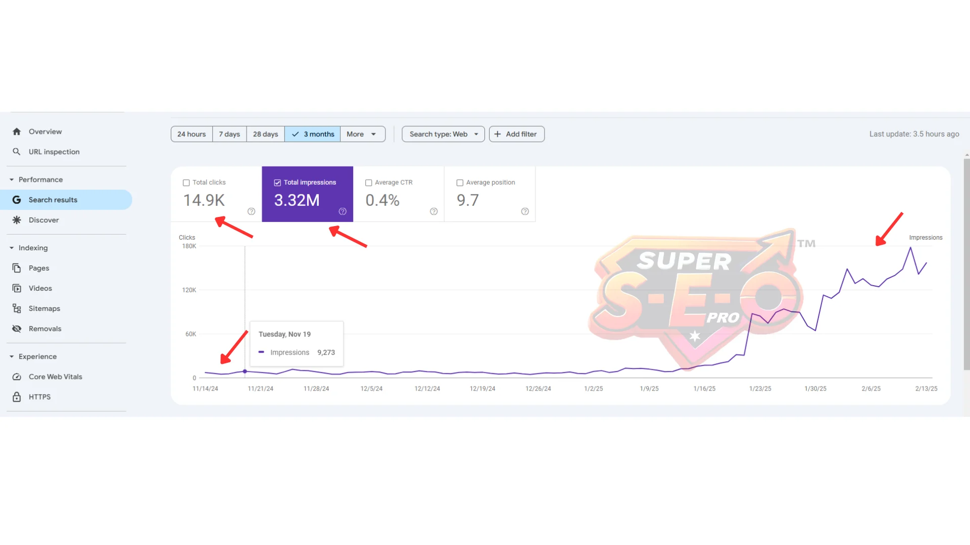The width and height of the screenshot is (970, 545).
Task: Click help icon on Total clicks card
Action: pyautogui.click(x=251, y=211)
